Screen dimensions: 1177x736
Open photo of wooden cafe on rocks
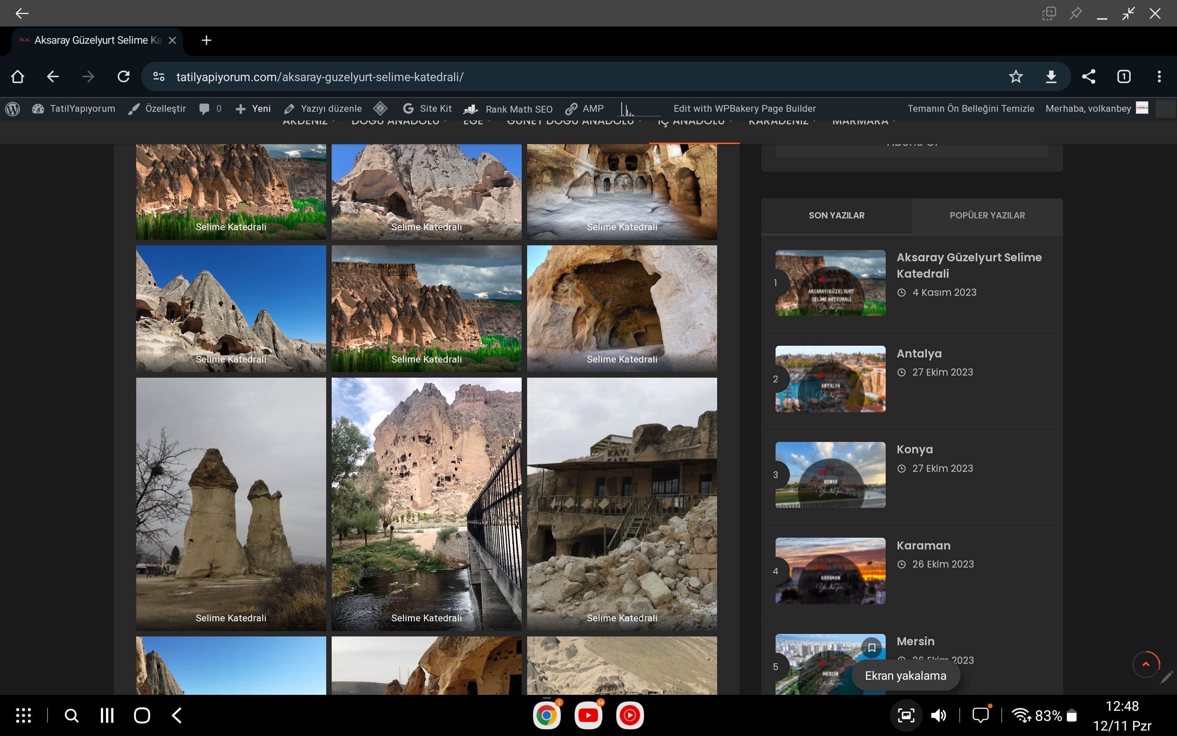pos(622,504)
